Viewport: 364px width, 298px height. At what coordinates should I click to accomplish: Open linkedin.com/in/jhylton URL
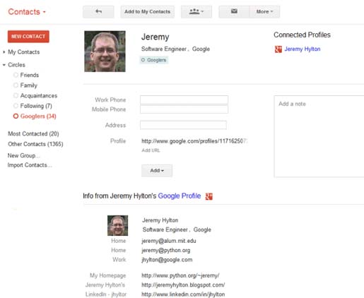point(183,294)
